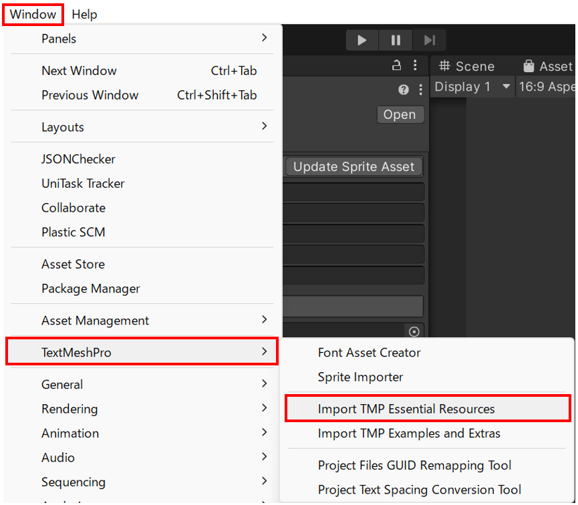Open Project Files GUID Remapping Tool
The image size is (578, 505).
pos(428,465)
